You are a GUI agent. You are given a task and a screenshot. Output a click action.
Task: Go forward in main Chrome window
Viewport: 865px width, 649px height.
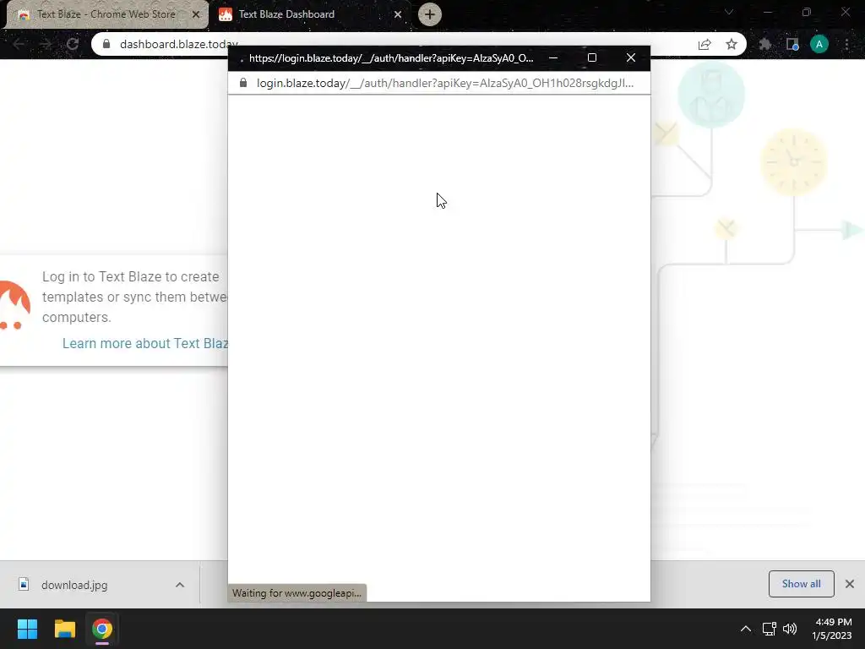tap(46, 44)
